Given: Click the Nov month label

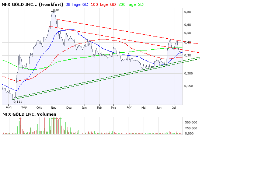Looking at the screenshot, I should click(x=54, y=108).
